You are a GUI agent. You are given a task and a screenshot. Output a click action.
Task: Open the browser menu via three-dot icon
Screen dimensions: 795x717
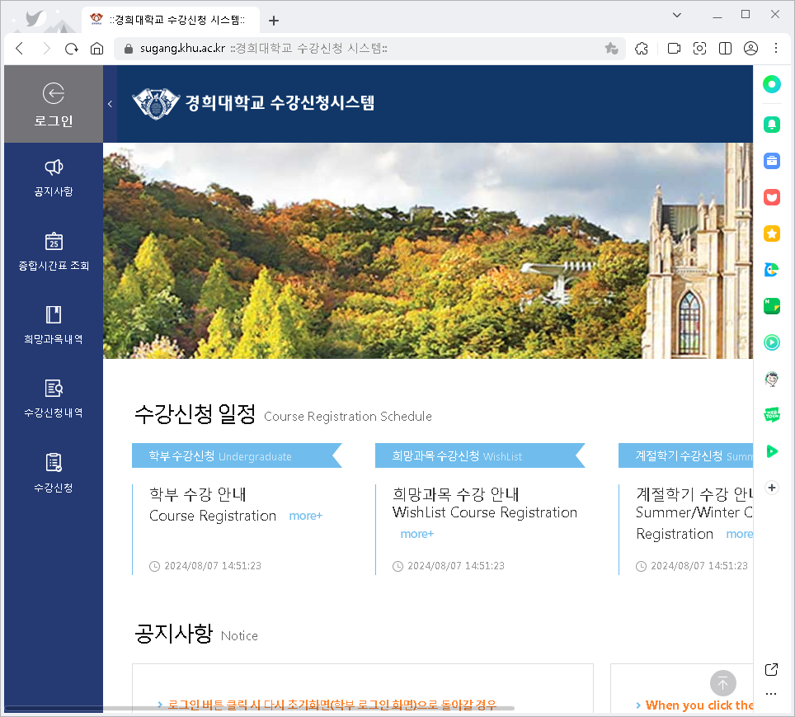[776, 49]
